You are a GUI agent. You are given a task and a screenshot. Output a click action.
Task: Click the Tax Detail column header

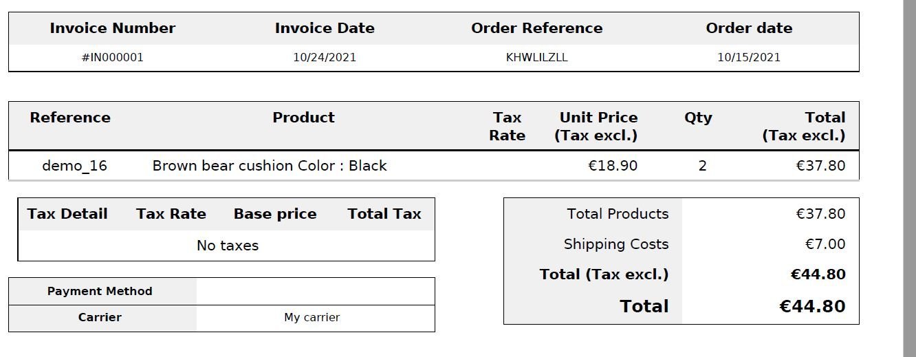(67, 214)
